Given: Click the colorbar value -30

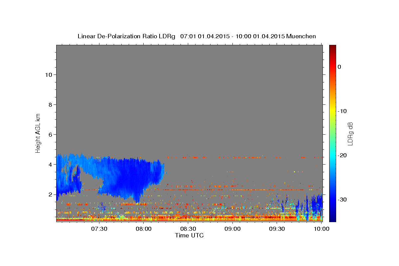Looking at the screenshot, I should click(342, 199).
